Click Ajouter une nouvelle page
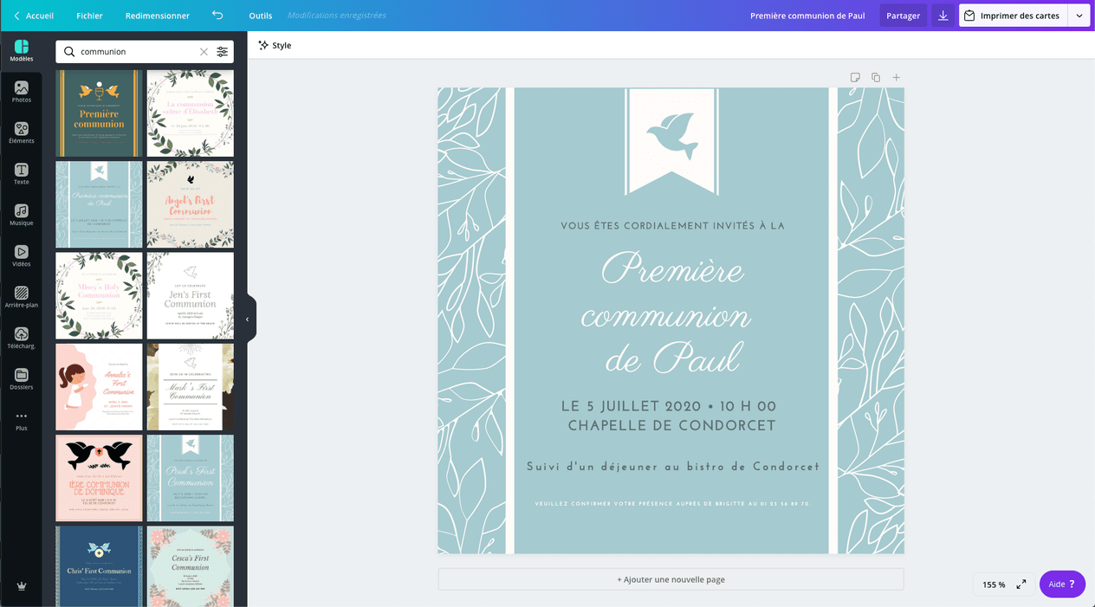 671,578
